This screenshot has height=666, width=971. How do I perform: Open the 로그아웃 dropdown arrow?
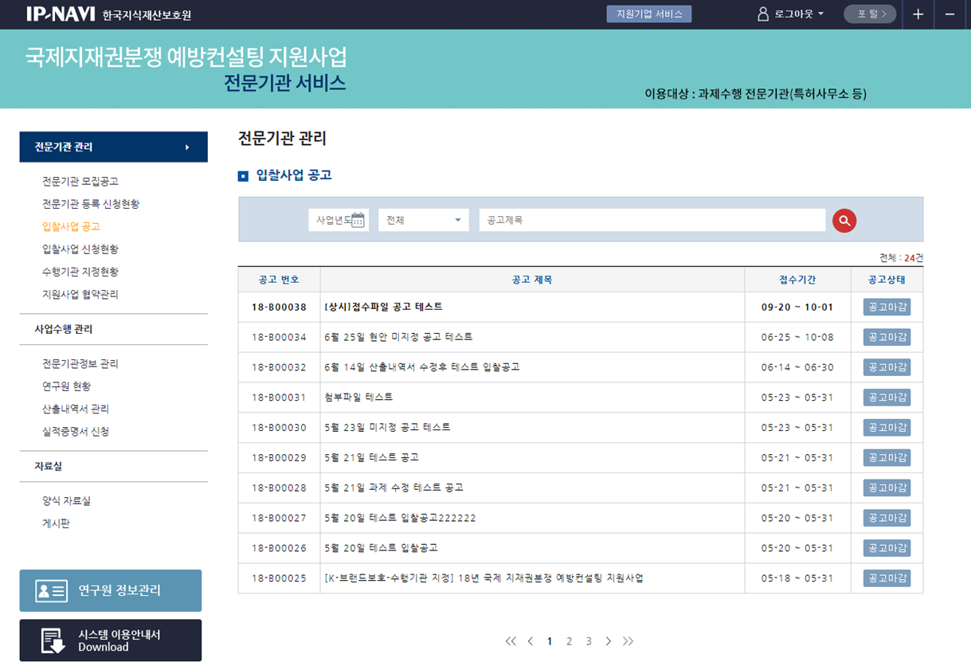click(x=820, y=14)
